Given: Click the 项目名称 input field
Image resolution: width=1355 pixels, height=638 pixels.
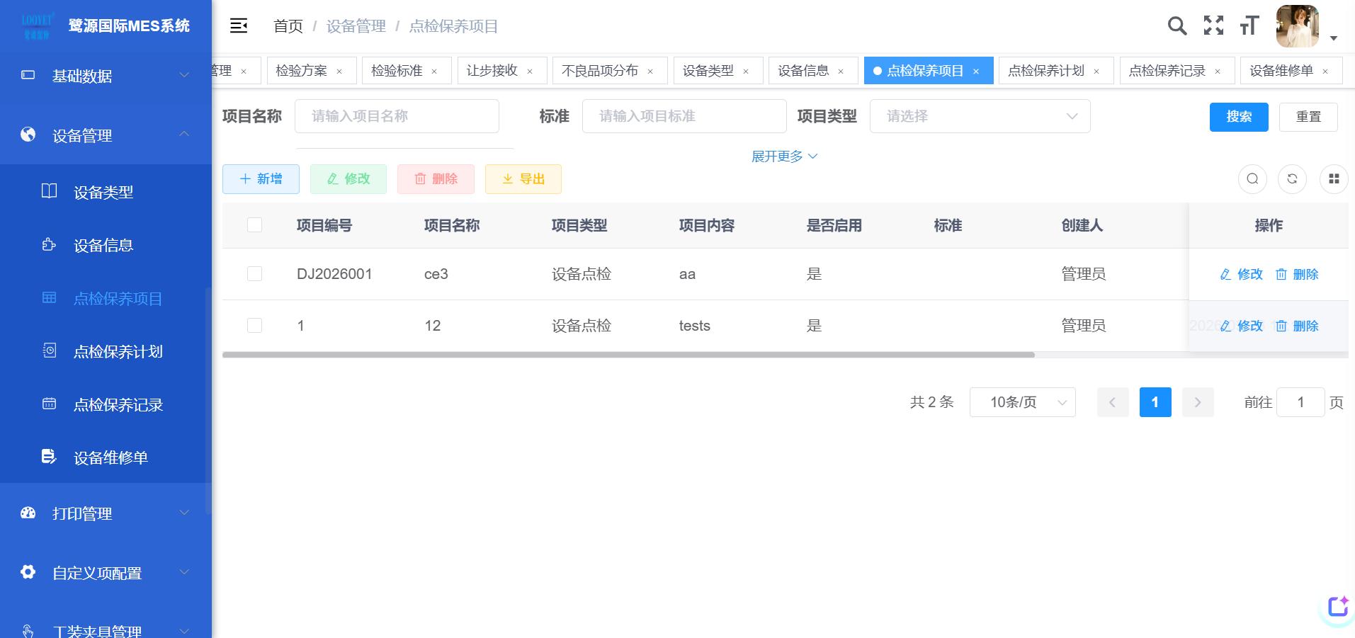Looking at the screenshot, I should [397, 116].
